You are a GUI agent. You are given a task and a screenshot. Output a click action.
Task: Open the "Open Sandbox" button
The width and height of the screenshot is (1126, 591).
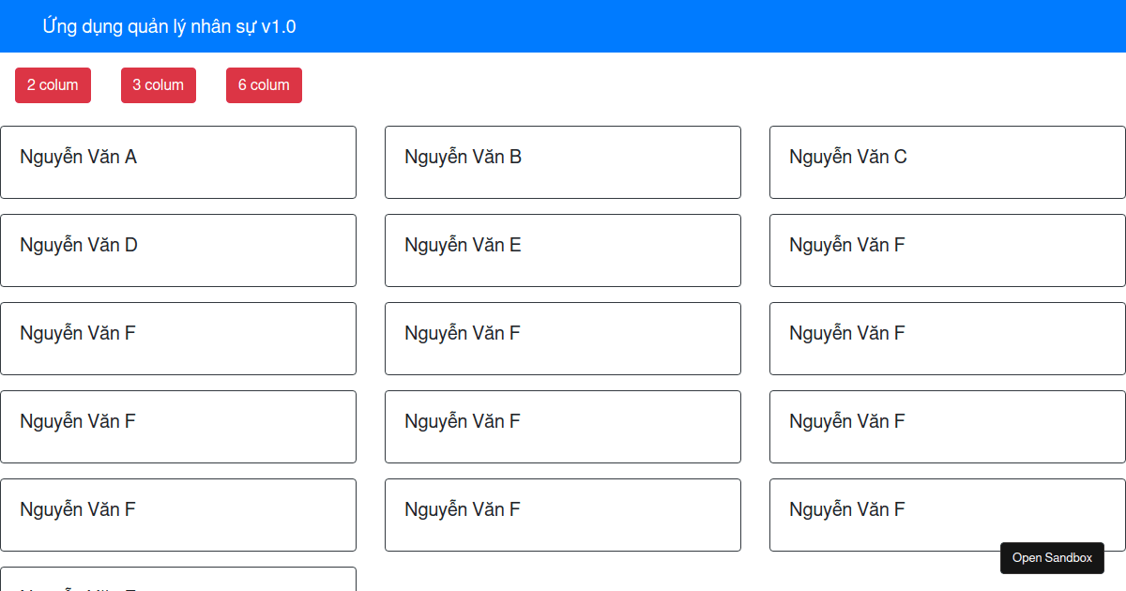coord(1052,558)
